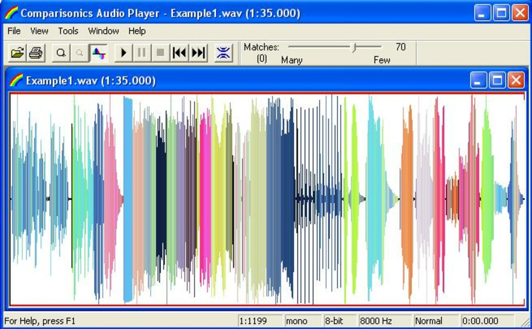This screenshot has width=532, height=329.
Task: Click the zoom in magnifier icon
Action: (61, 53)
